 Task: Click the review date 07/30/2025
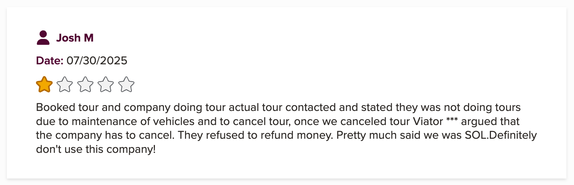[x=97, y=60]
